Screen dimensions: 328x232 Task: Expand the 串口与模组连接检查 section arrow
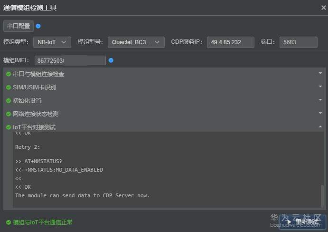click(x=320, y=73)
